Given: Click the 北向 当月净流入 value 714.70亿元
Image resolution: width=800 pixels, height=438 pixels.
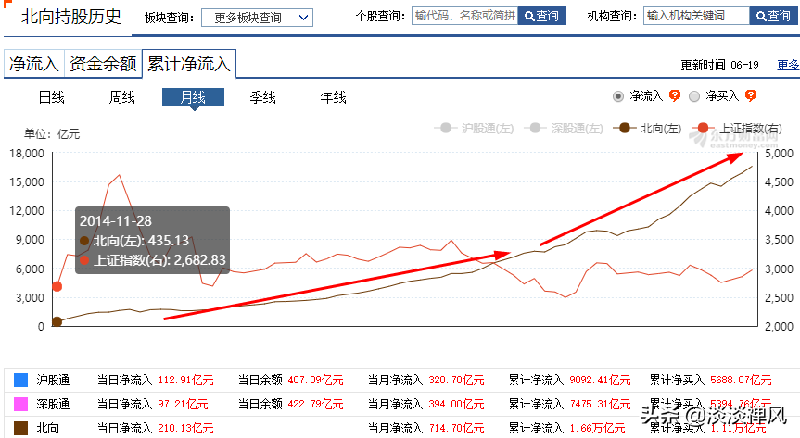Looking at the screenshot, I should [457, 429].
